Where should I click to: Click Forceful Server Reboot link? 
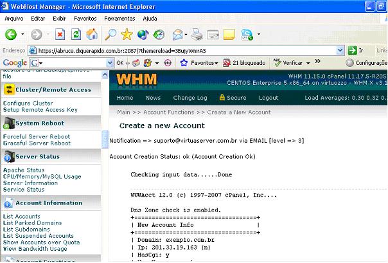(x=37, y=136)
